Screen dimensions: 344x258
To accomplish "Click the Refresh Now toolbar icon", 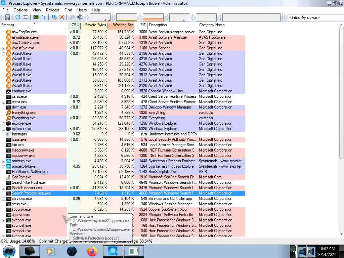I will pyautogui.click(x=17, y=17).
